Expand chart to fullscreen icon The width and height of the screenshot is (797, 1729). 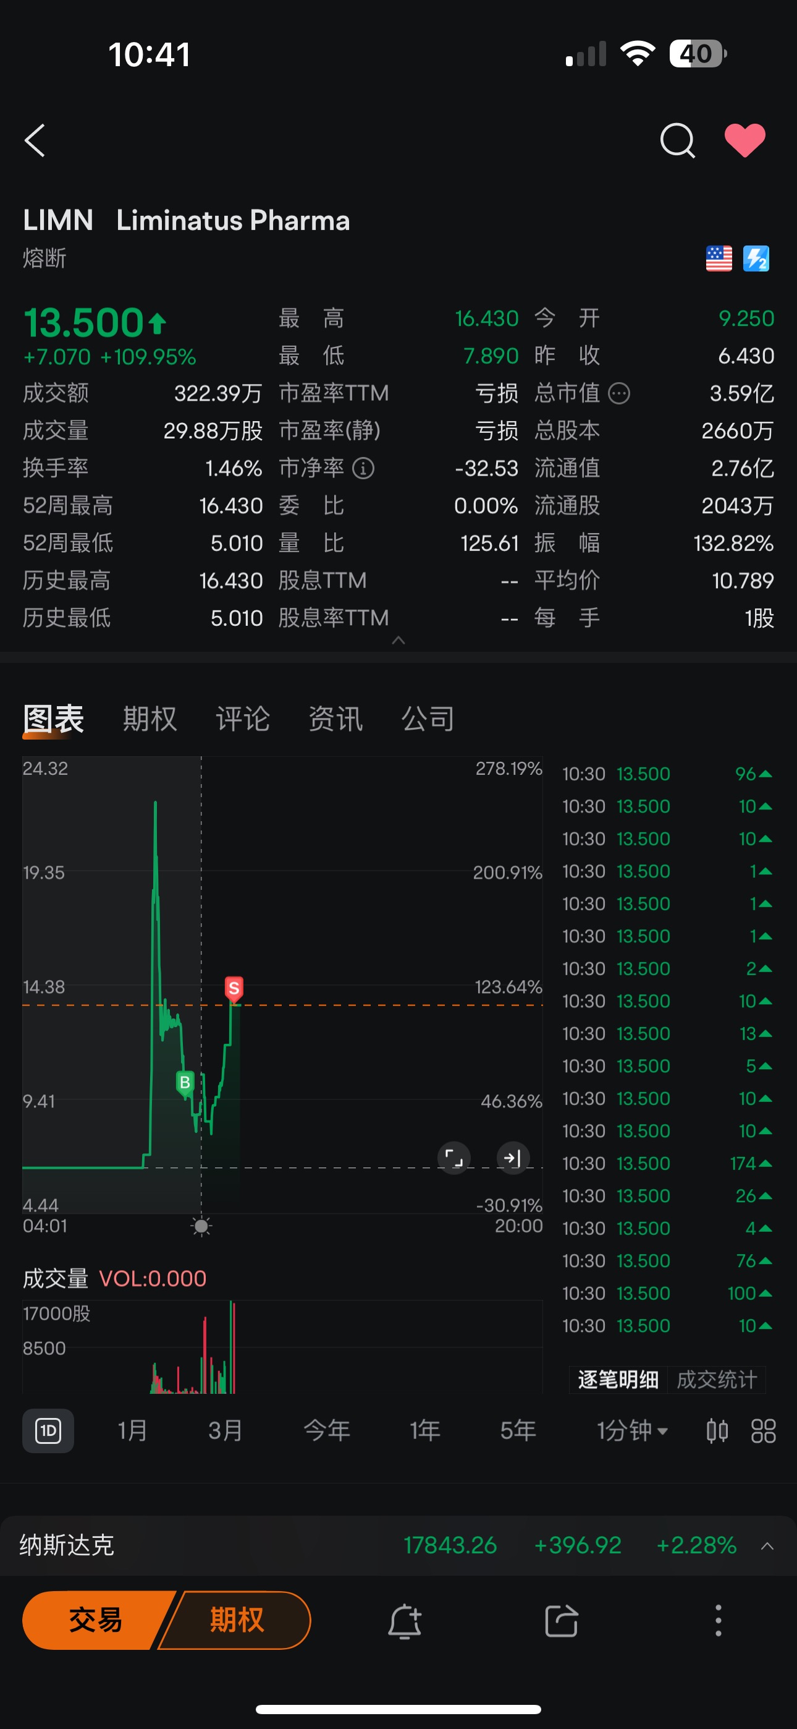(453, 1158)
